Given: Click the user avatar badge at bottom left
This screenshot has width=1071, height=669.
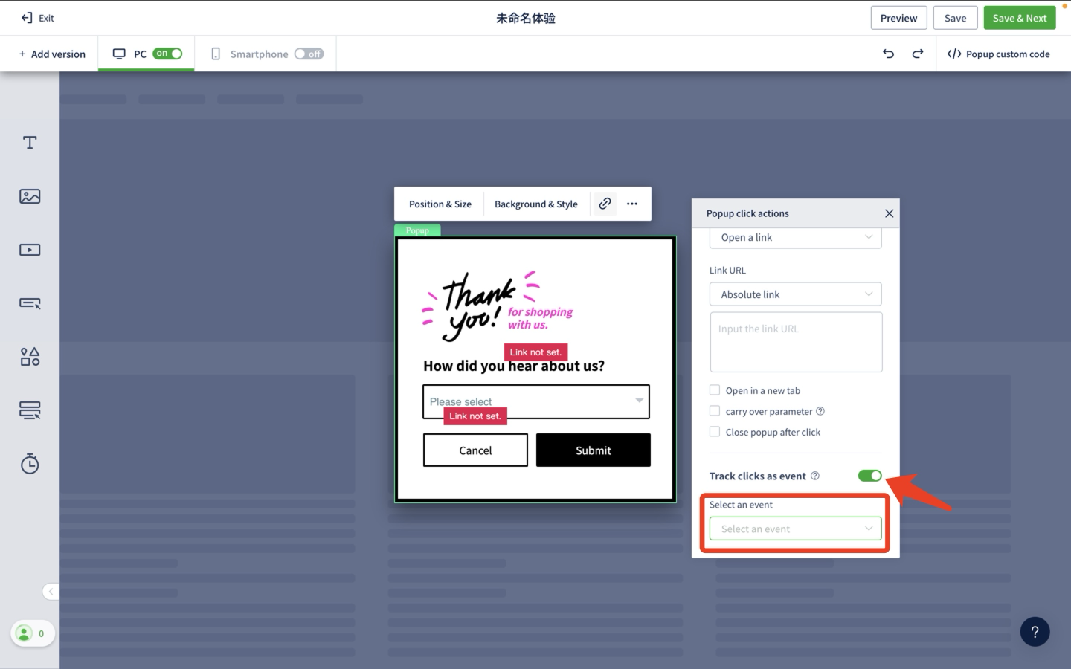Looking at the screenshot, I should (32, 633).
